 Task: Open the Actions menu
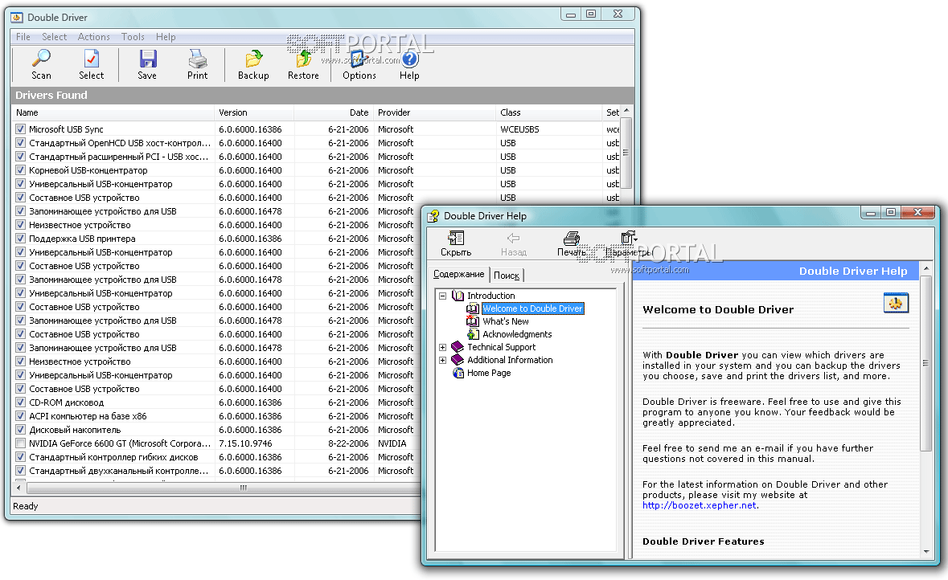[94, 37]
